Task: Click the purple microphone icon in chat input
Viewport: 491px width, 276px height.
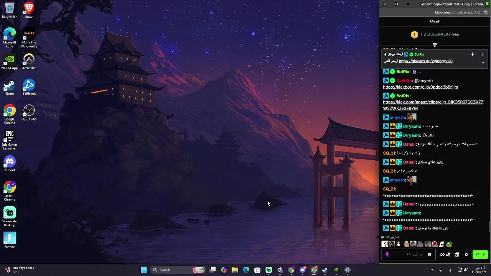Action: [x=387, y=255]
